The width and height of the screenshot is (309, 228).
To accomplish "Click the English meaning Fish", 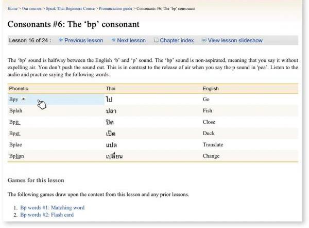I will pos(208,110).
